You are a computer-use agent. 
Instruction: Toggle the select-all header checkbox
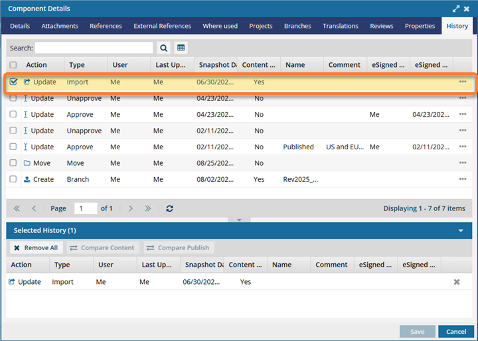(x=13, y=65)
